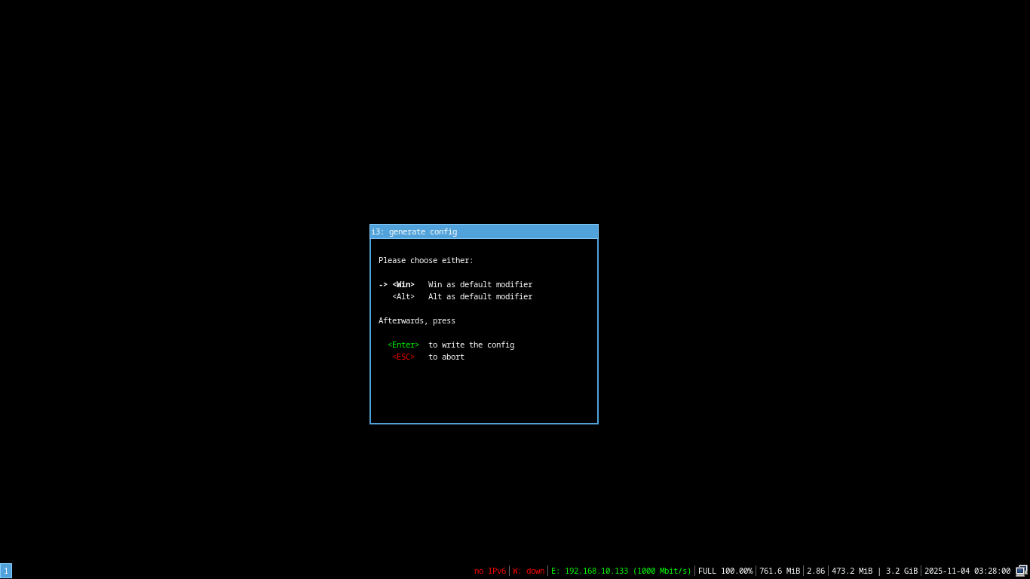Click the date and time 2025-11-04 03:28:00
This screenshot has height=579, width=1030.
(967, 571)
